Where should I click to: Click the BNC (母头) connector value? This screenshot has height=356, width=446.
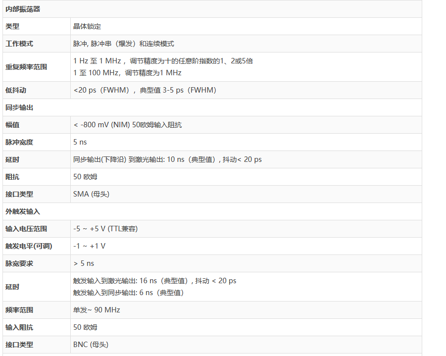click(x=91, y=345)
